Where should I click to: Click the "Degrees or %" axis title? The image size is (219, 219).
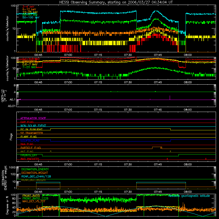[7, 205]
